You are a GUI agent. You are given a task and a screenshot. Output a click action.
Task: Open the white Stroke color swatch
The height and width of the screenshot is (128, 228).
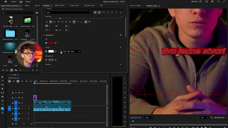51,51
